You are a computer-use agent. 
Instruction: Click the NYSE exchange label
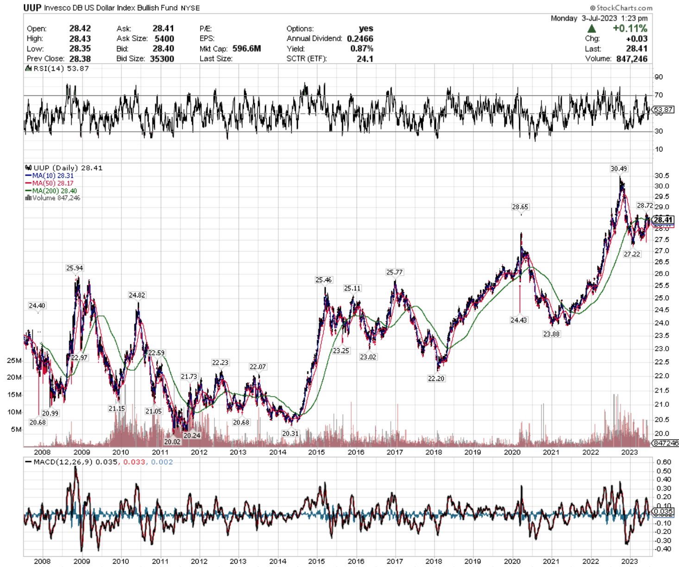tap(190, 8)
